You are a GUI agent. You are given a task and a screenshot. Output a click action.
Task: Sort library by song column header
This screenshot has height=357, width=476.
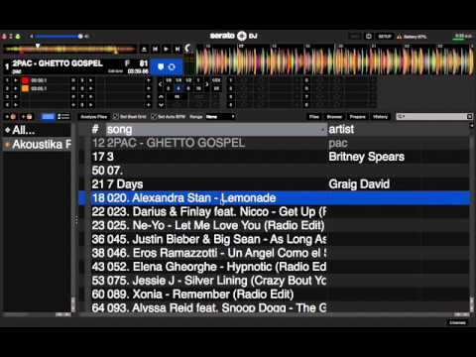click(x=216, y=129)
